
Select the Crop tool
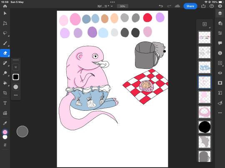pos(5,93)
